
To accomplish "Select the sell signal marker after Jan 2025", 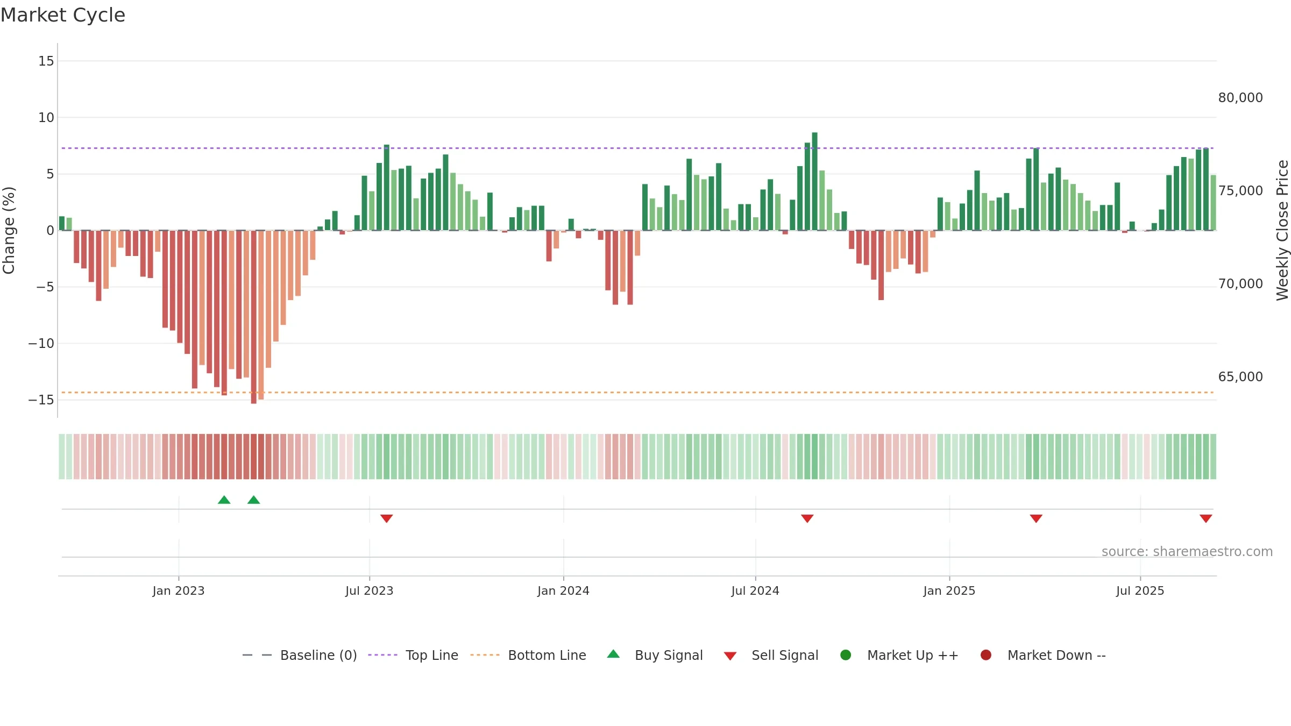I will [1037, 518].
